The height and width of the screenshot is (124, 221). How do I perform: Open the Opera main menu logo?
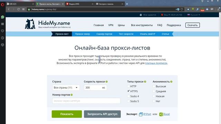point(2,4)
